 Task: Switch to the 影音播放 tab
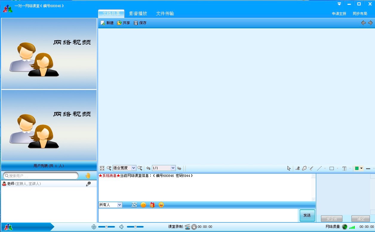click(x=138, y=14)
